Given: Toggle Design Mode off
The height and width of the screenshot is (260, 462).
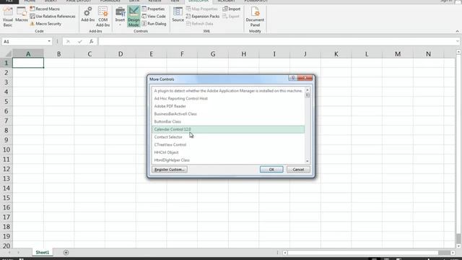Looking at the screenshot, I should [134, 17].
